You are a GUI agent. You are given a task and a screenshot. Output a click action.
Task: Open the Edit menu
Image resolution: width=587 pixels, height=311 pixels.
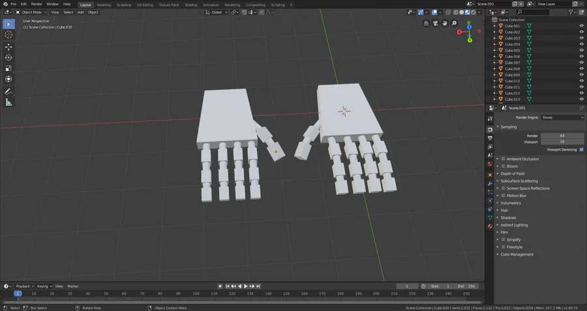[x=23, y=4]
